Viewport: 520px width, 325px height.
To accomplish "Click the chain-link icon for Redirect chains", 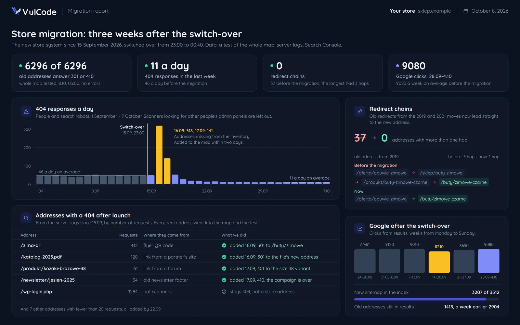I will click(x=360, y=111).
